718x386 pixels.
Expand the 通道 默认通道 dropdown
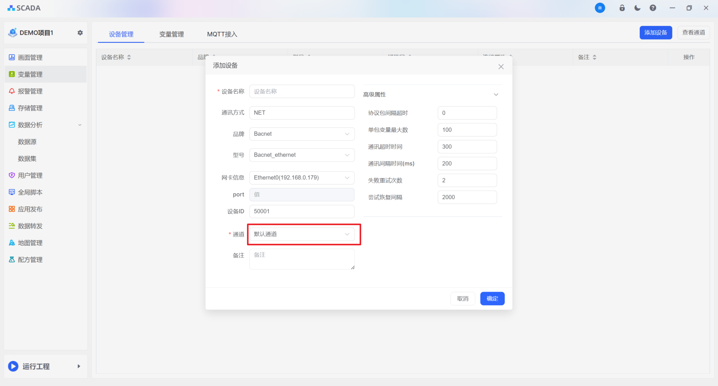click(x=302, y=234)
